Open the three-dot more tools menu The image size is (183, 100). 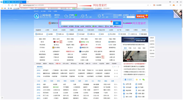[x=177, y=5]
